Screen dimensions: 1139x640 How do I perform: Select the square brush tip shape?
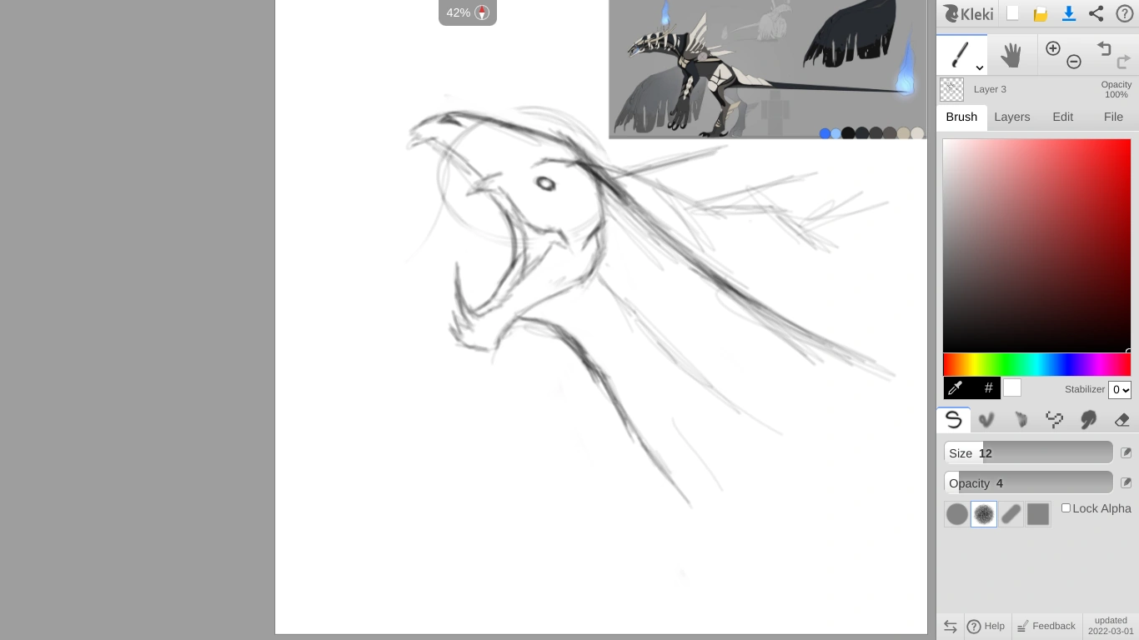coord(1038,514)
